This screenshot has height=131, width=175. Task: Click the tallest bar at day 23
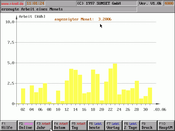coord(115,84)
